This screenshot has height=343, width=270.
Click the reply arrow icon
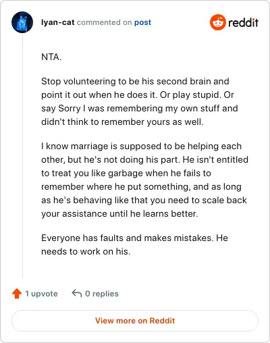point(76,294)
